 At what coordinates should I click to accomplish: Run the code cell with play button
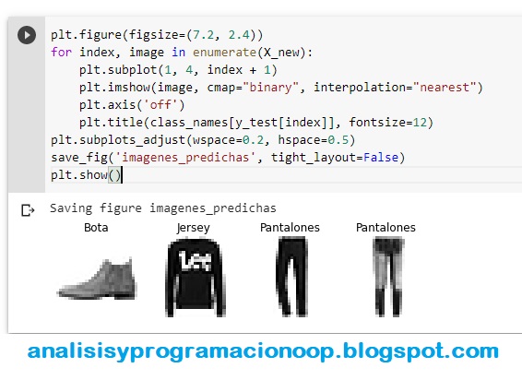(x=27, y=35)
